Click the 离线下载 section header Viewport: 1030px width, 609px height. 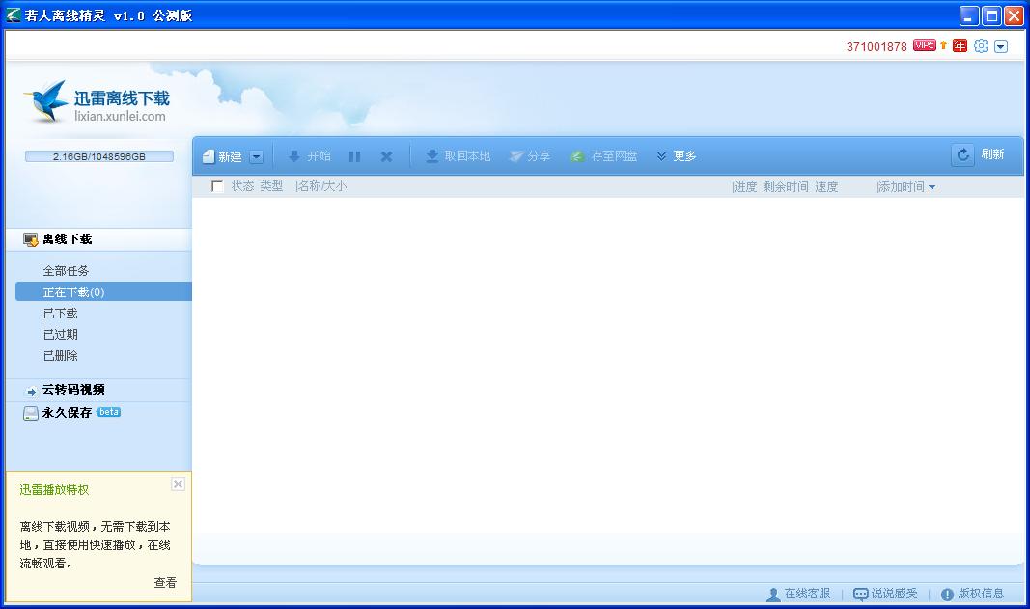[98, 239]
